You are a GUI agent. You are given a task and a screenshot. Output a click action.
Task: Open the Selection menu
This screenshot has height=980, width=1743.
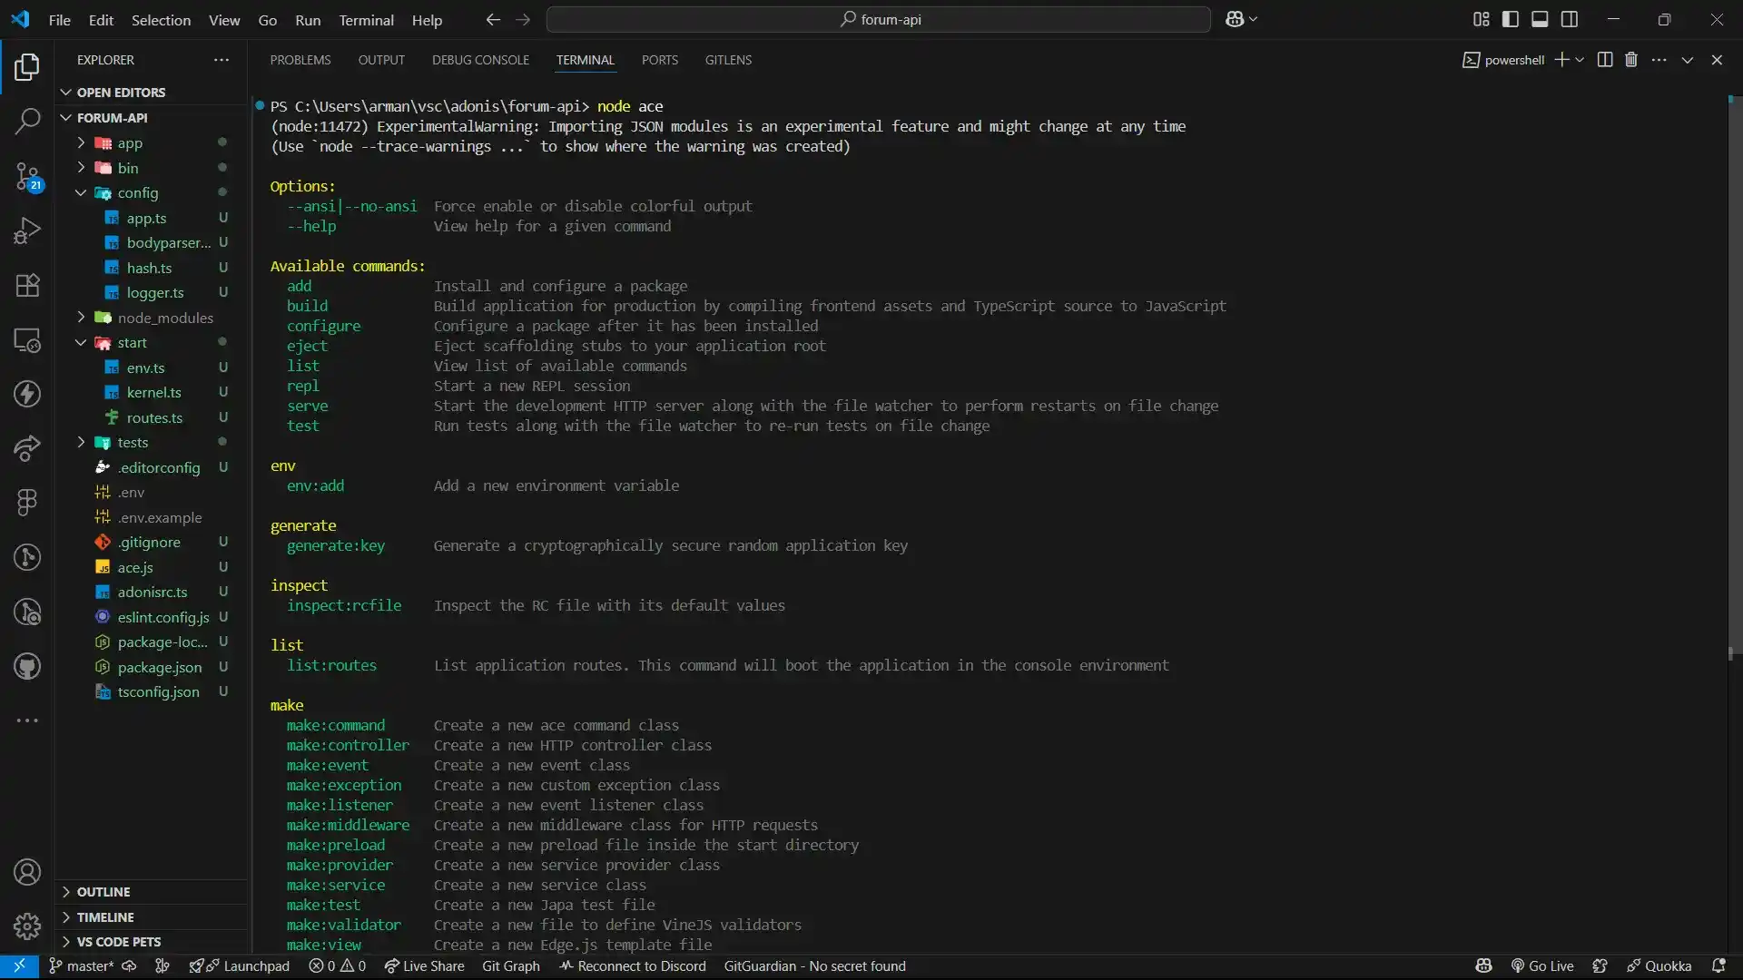[161, 19]
